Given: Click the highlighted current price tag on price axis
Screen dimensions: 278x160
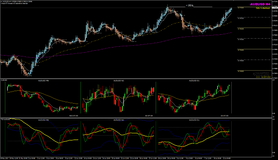Looking at the screenshot, I should (x=274, y=8).
